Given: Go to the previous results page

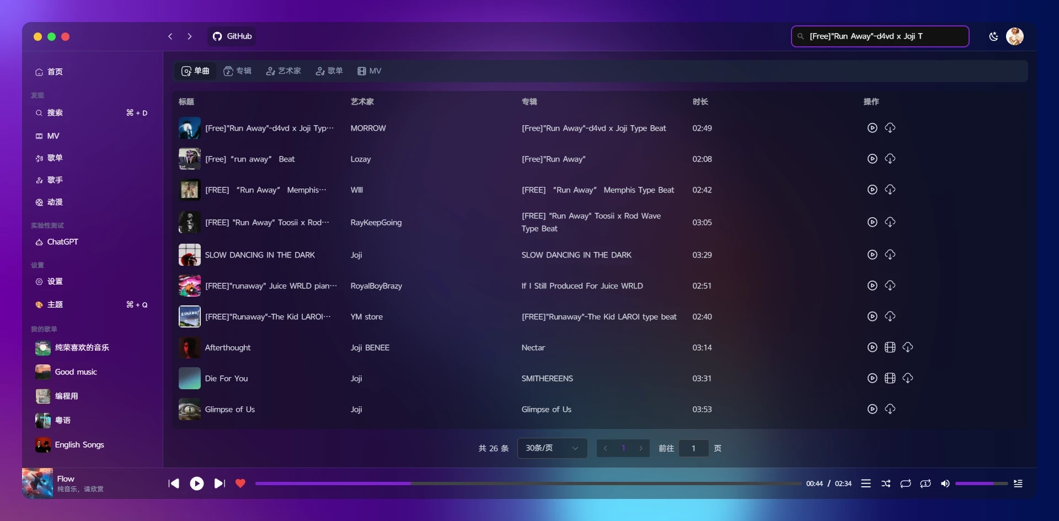Looking at the screenshot, I should tap(606, 448).
